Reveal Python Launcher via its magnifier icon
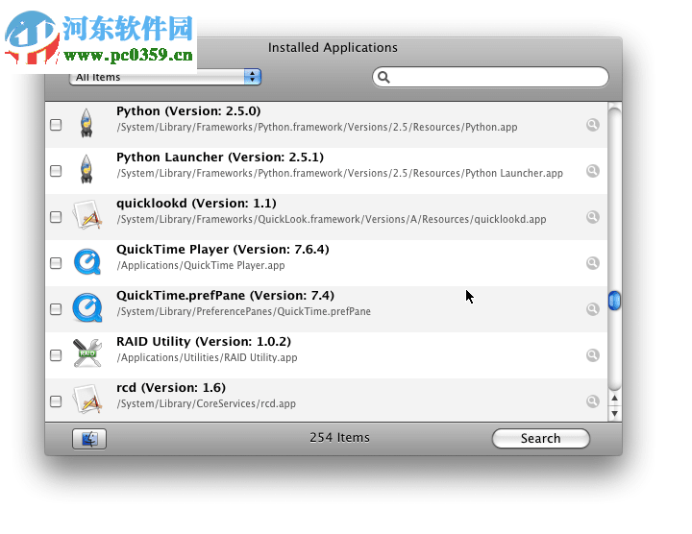Screen dimensions: 692x534 pyautogui.click(x=593, y=171)
